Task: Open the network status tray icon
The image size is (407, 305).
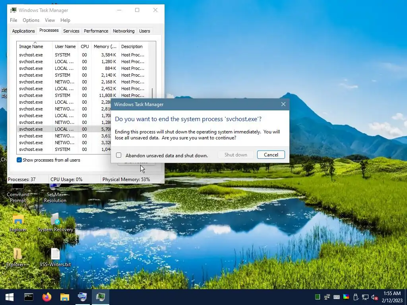Action: [365, 297]
